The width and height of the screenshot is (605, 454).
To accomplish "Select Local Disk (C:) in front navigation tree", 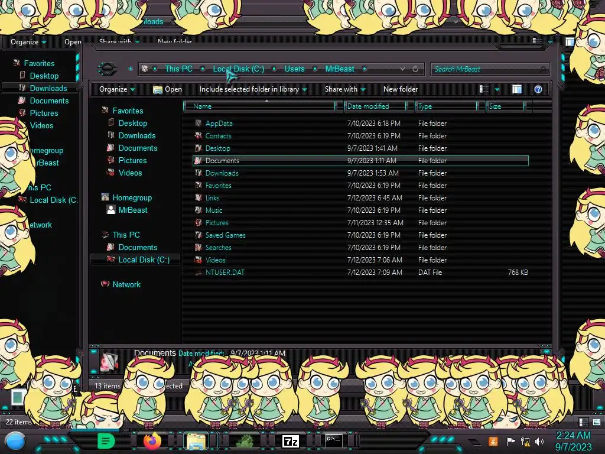I will pyautogui.click(x=135, y=260).
